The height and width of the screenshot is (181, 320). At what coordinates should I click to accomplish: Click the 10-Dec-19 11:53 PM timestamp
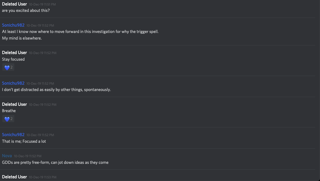click(x=43, y=177)
